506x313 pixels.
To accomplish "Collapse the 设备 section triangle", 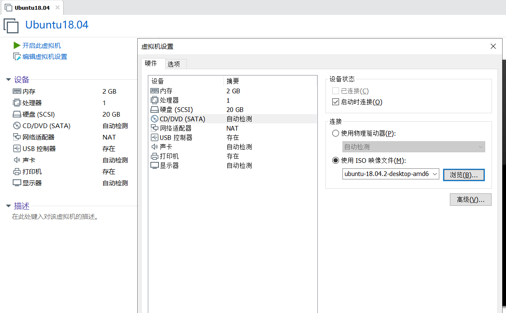I will [8, 80].
